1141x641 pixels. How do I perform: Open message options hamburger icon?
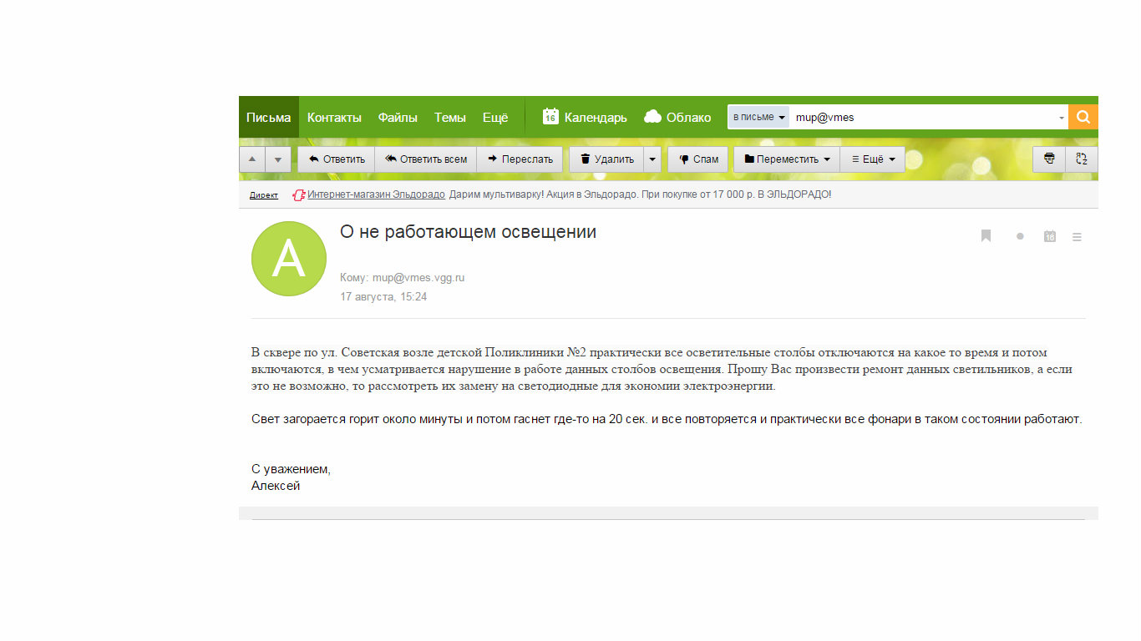coord(1077,237)
